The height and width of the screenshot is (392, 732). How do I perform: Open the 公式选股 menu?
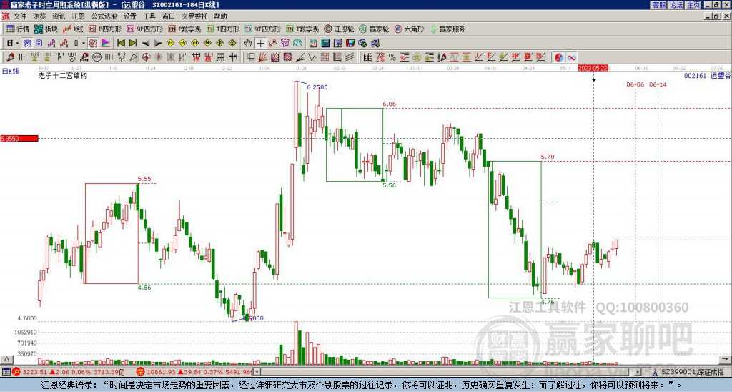click(104, 16)
